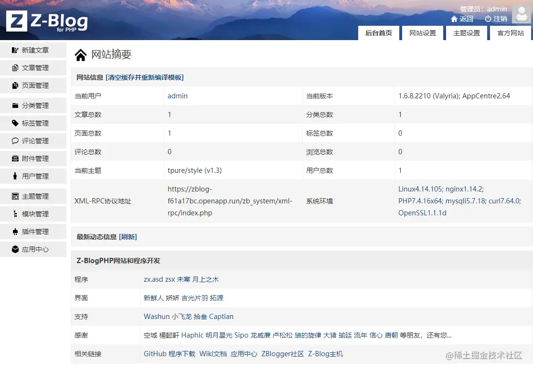Open the ZBlogger社区 link

[x=282, y=354]
